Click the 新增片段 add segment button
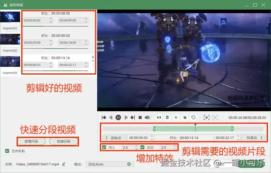 [31, 141]
